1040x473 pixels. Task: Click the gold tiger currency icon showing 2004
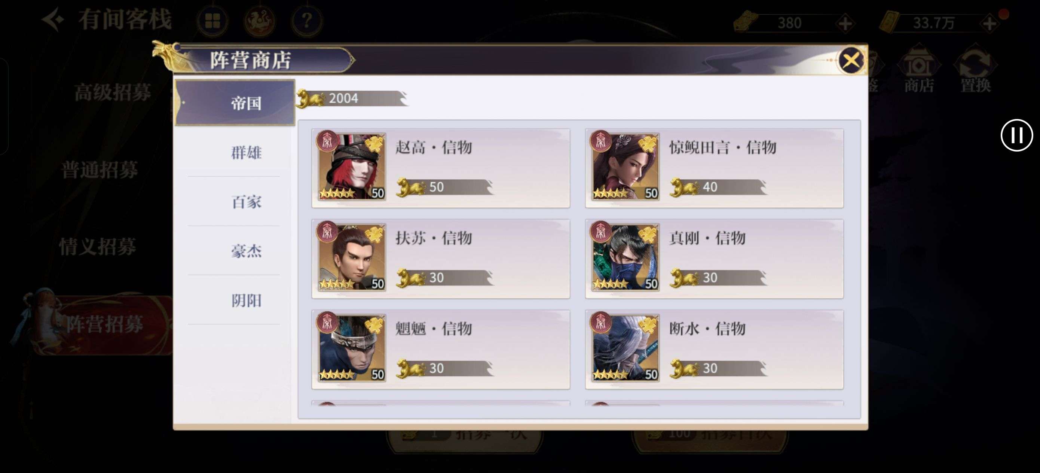(311, 98)
